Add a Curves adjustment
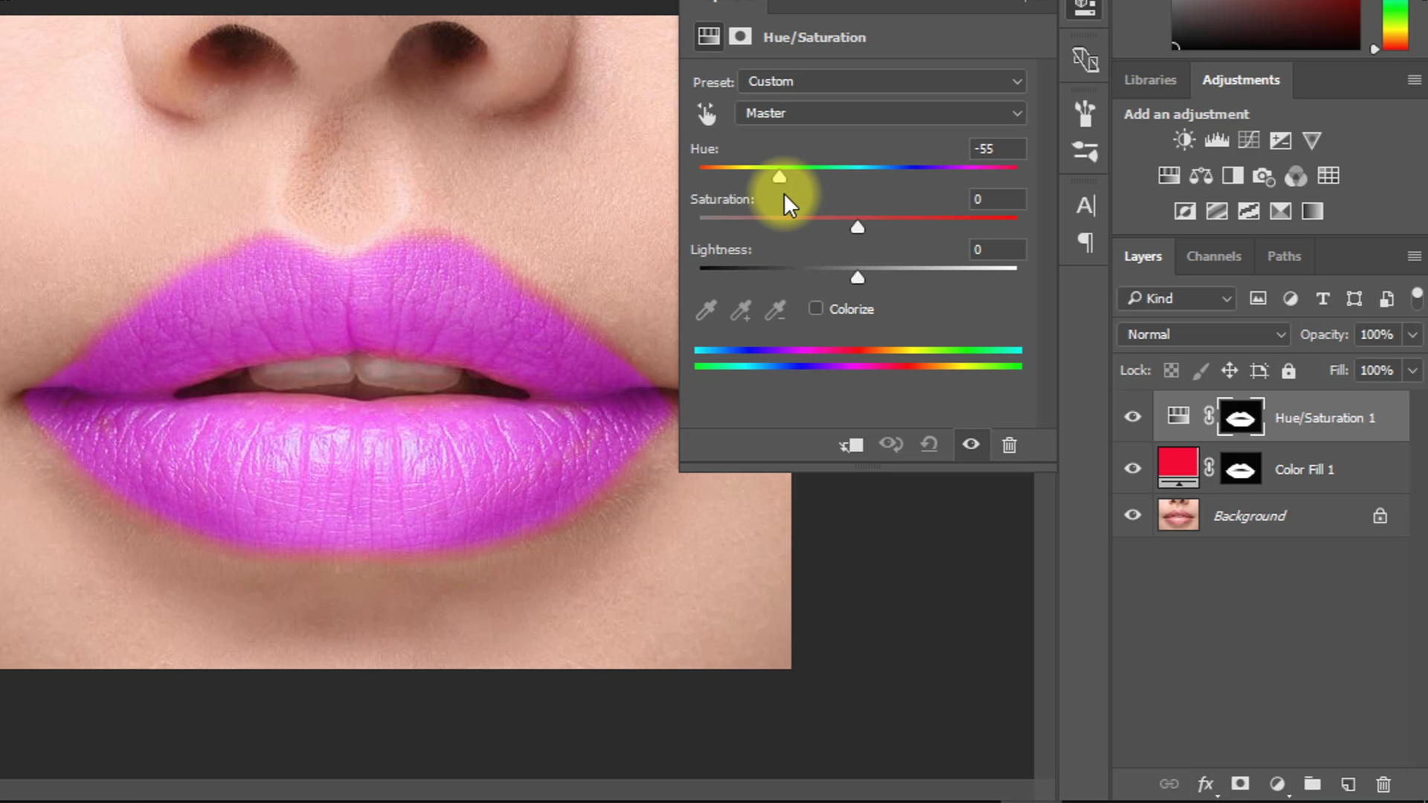Image resolution: width=1428 pixels, height=803 pixels. click(1248, 140)
